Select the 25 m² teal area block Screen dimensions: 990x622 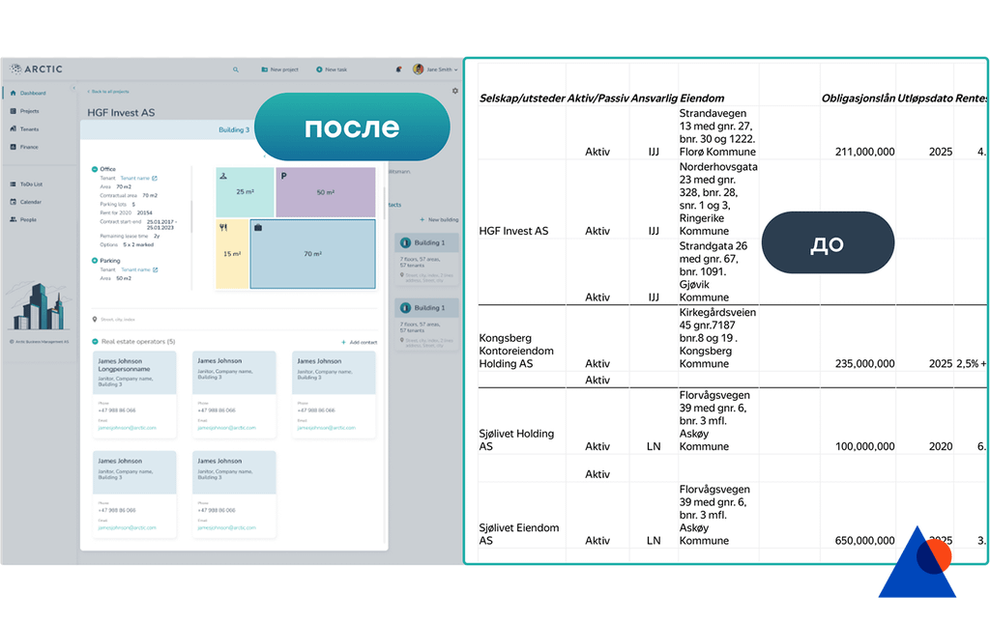click(245, 192)
